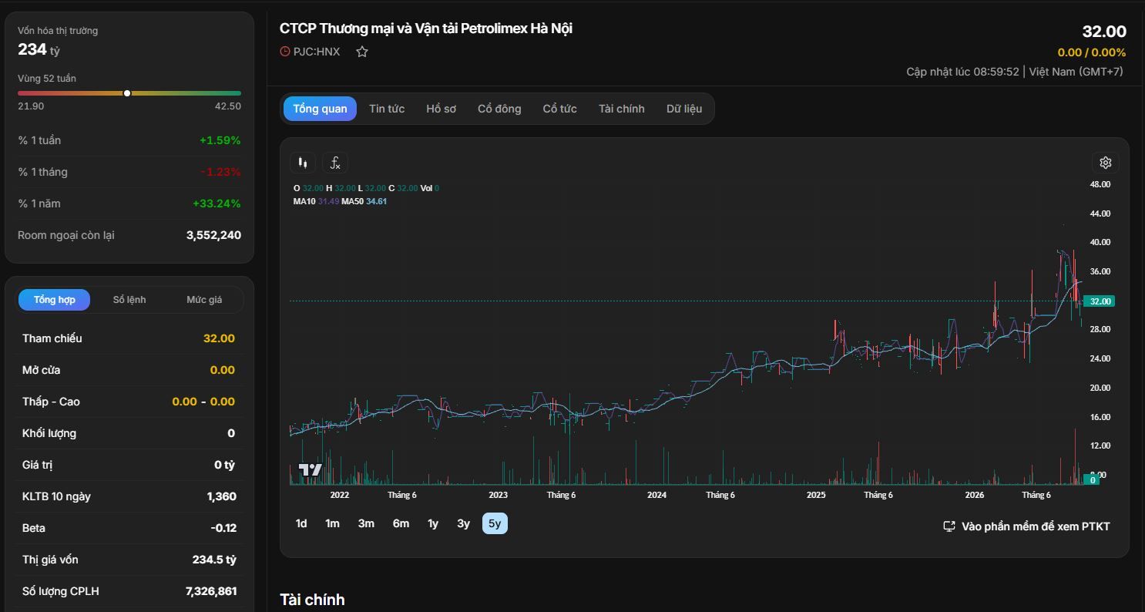Select the Mức giá panel tab

[x=204, y=300]
